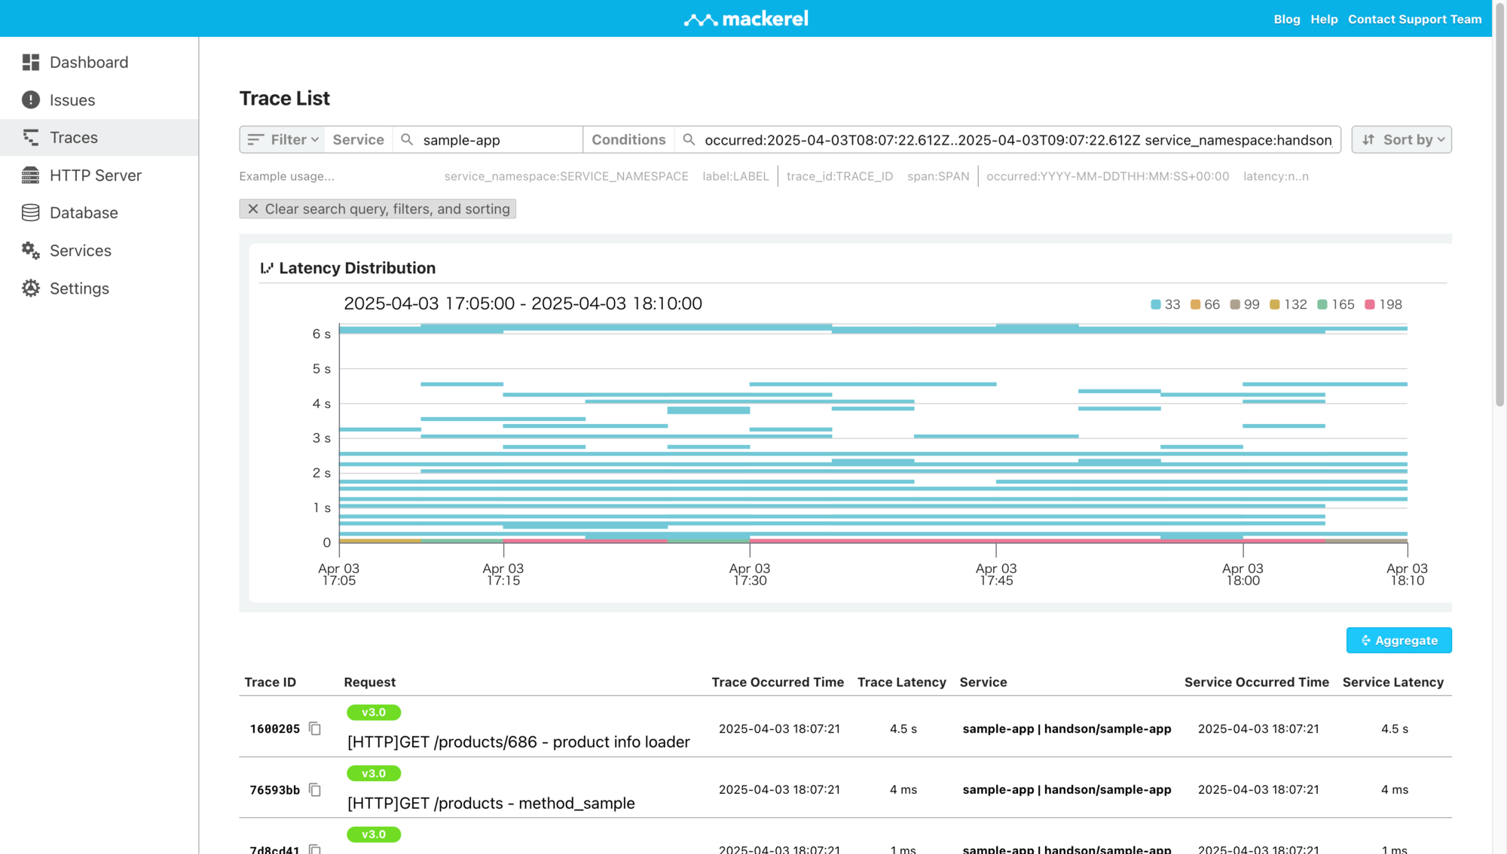Viewport: 1507px width, 854px height.
Task: Click the 132 legend color swatch
Action: (x=1275, y=305)
